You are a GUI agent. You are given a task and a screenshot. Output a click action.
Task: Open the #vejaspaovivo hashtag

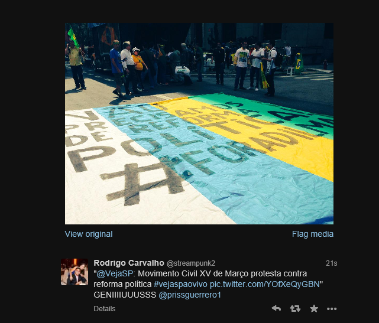180,284
